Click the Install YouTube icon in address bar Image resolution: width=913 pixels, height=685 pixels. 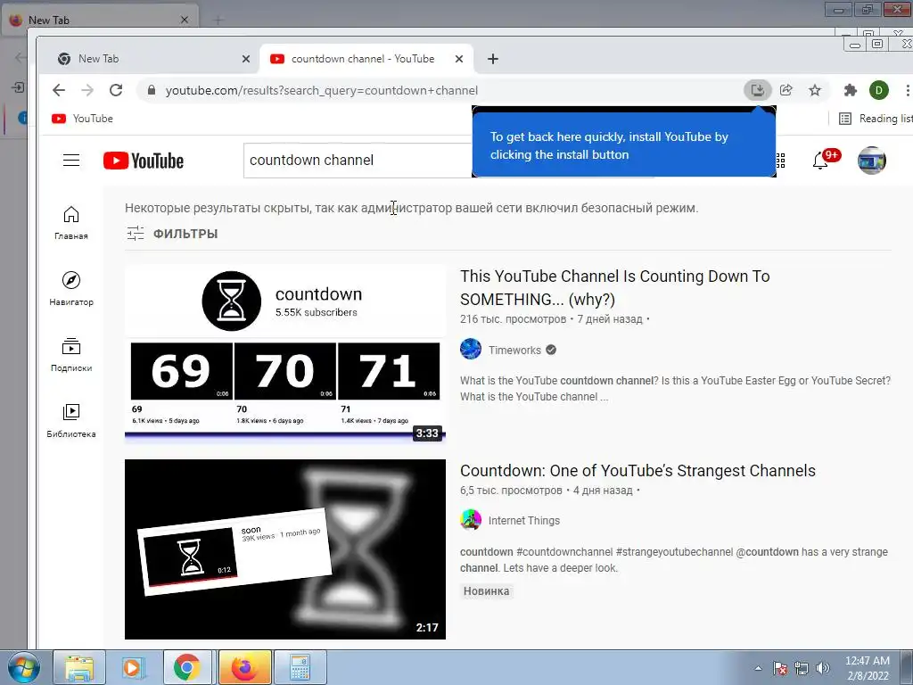(x=758, y=90)
